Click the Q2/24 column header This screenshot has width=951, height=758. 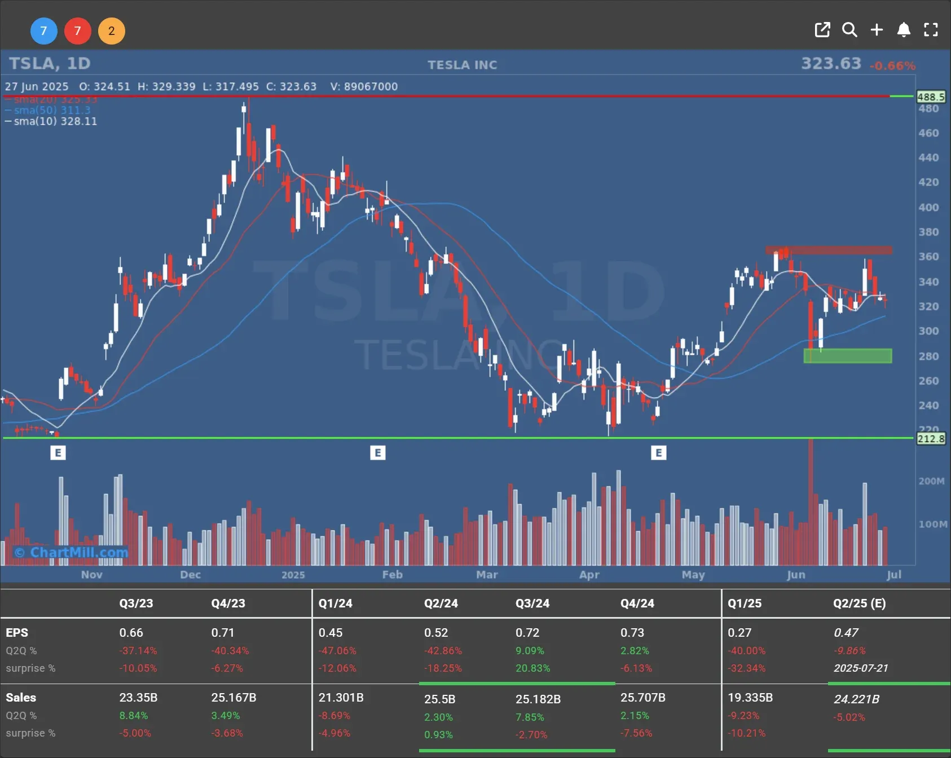[441, 603]
